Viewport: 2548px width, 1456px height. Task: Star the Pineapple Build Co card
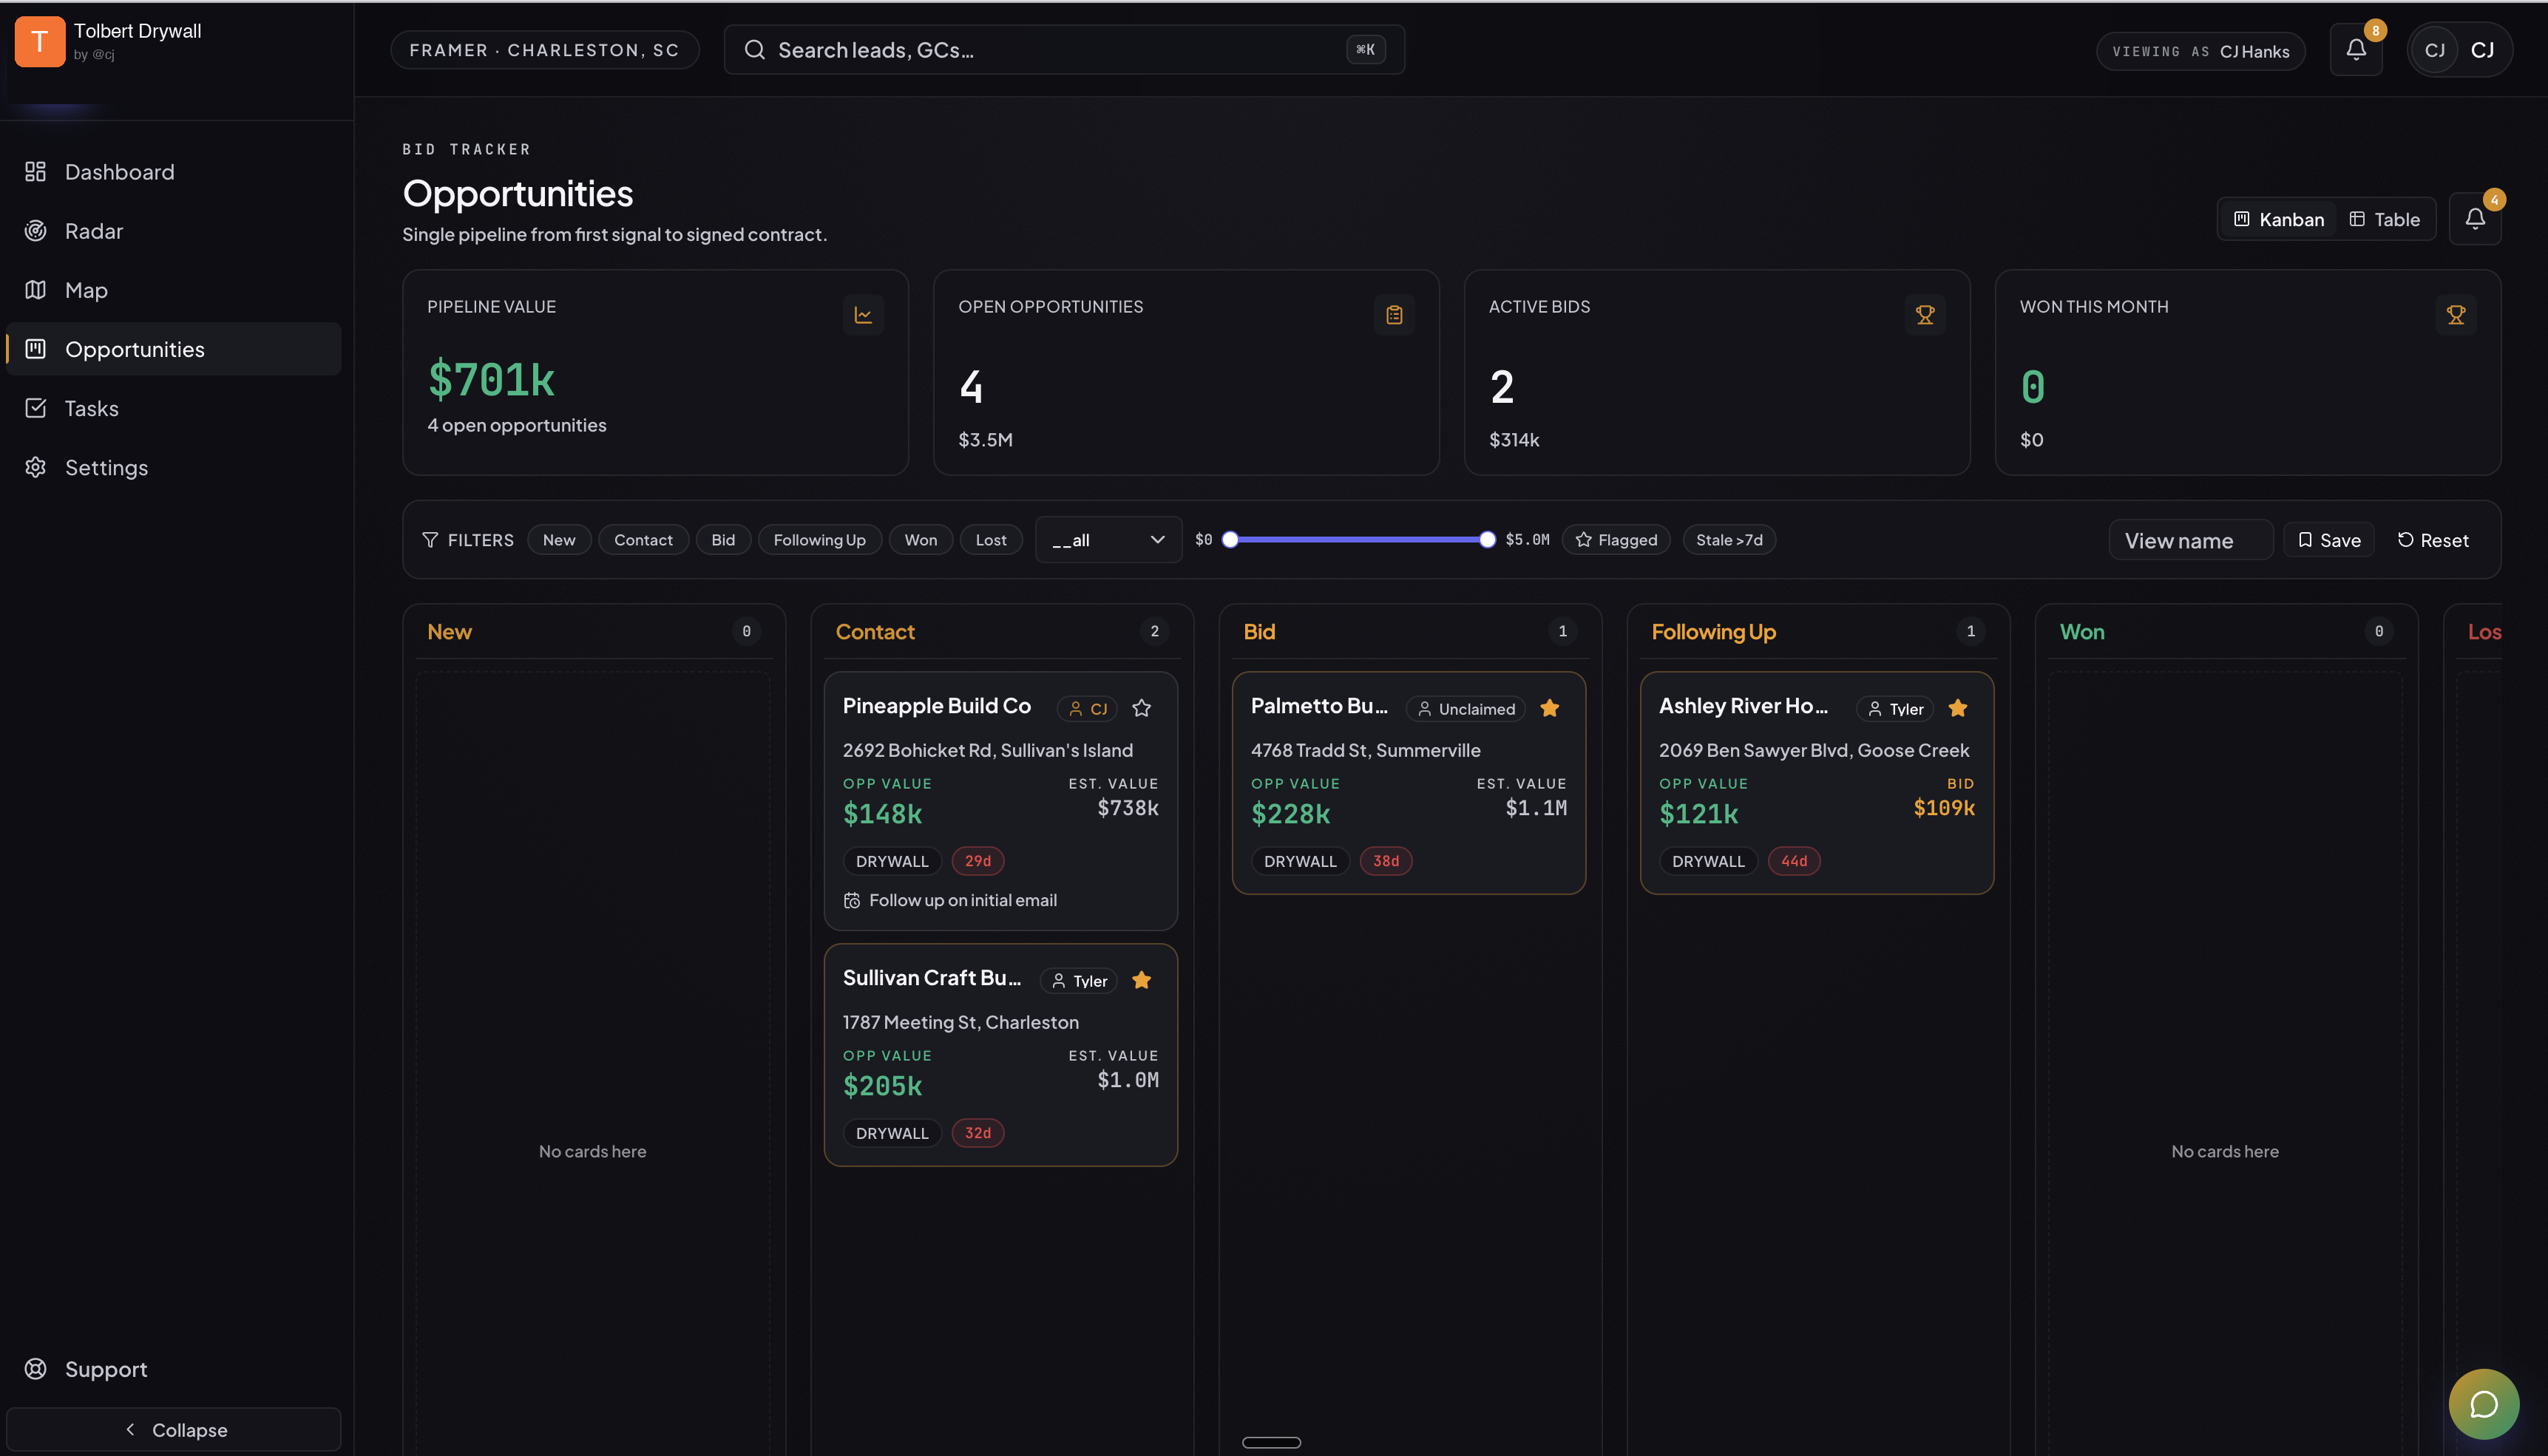(1142, 708)
